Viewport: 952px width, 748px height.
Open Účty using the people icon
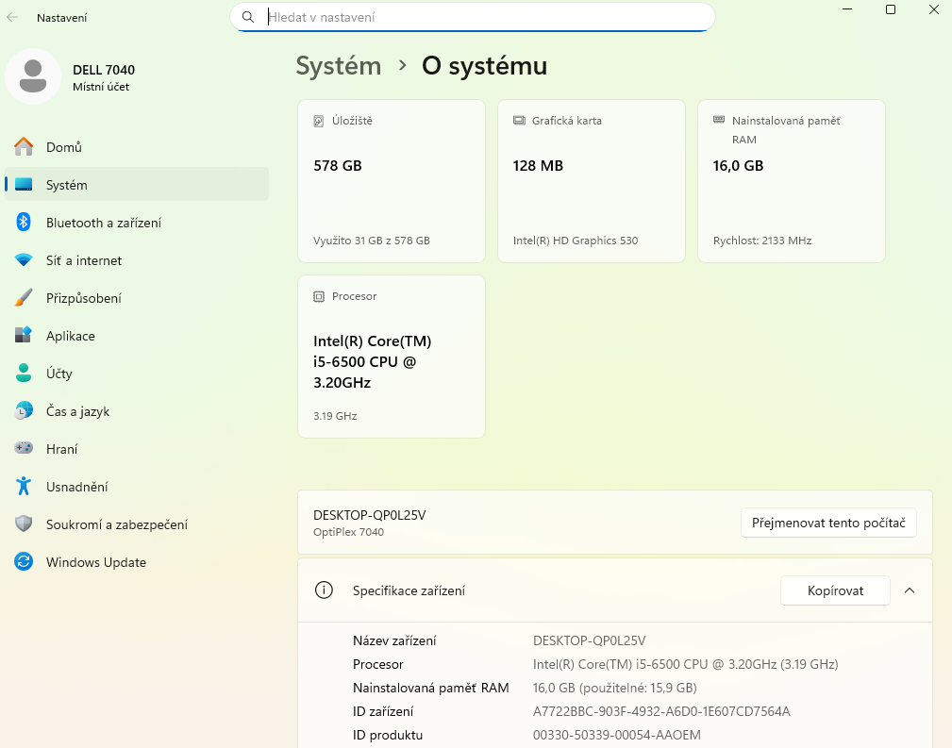25,373
